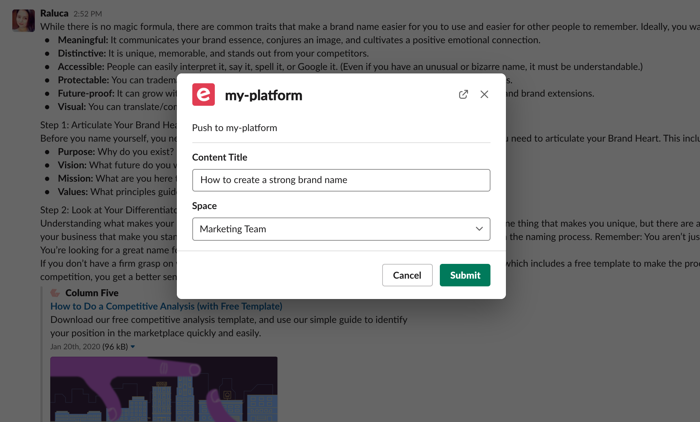Open the How to Do a Competitive Analysis link

(166, 306)
